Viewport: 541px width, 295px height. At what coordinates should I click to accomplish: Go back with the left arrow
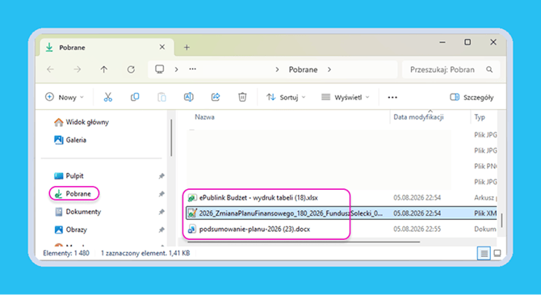(x=50, y=70)
